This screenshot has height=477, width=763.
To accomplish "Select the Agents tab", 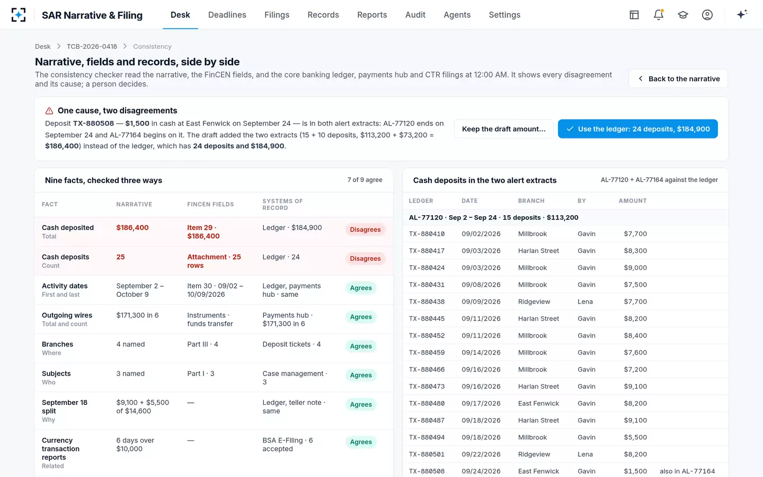I will click(457, 15).
